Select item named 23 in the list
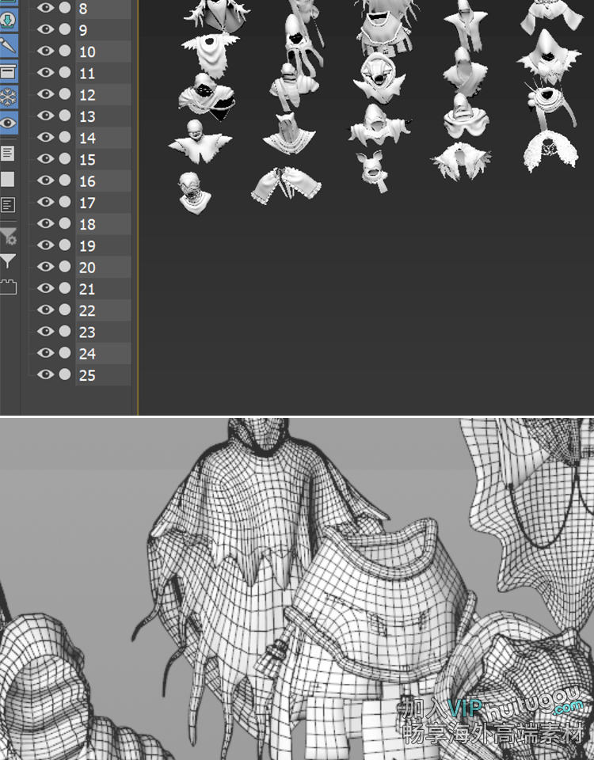594x760 pixels. [103, 332]
